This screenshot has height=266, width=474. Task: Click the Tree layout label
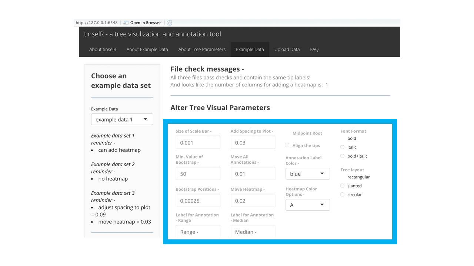tap(353, 170)
